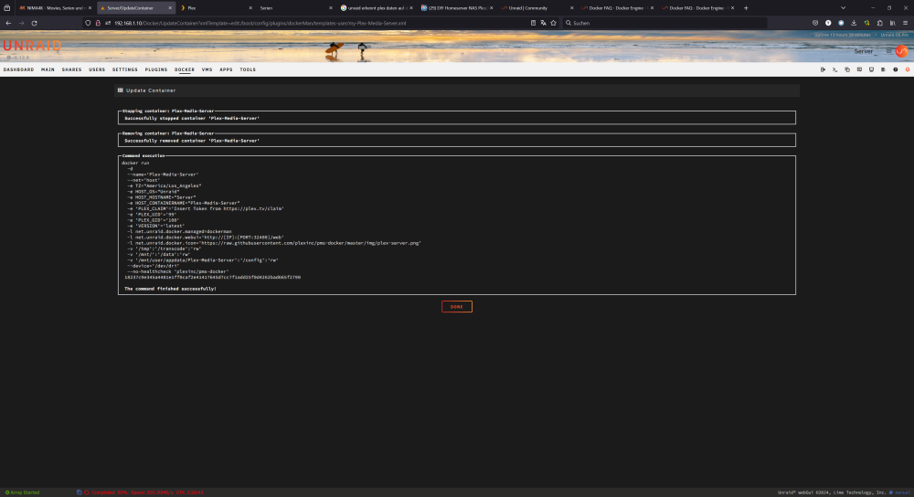Viewport: 914px width, 497px height.
Task: Open a new browser tab
Action: (x=746, y=8)
